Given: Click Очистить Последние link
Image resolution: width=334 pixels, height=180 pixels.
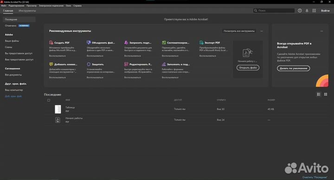Looking at the screenshot, I should click(315, 177).
